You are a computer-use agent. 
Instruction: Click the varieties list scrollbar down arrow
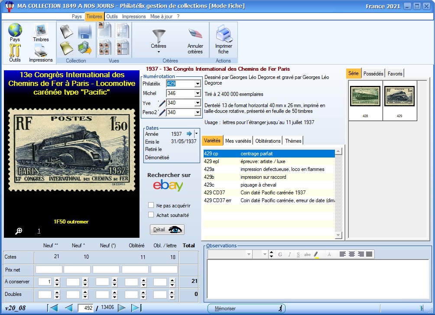pyautogui.click(x=338, y=235)
